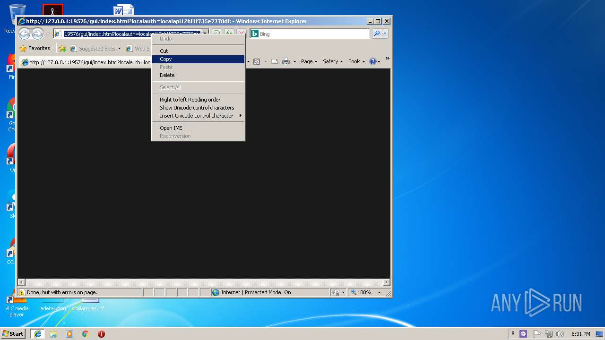The width and height of the screenshot is (605, 340).
Task: Click 'Done, but with errors on page.' text
Action: coord(62,292)
